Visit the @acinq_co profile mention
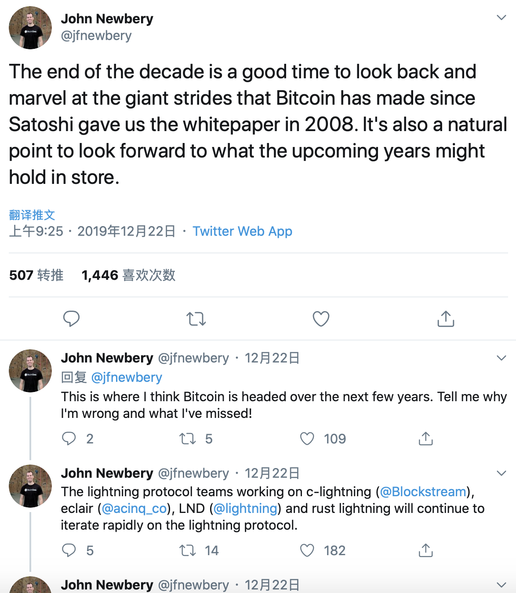The width and height of the screenshot is (516, 593). (x=134, y=509)
